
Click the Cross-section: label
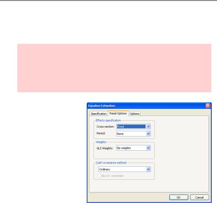click(x=105, y=126)
